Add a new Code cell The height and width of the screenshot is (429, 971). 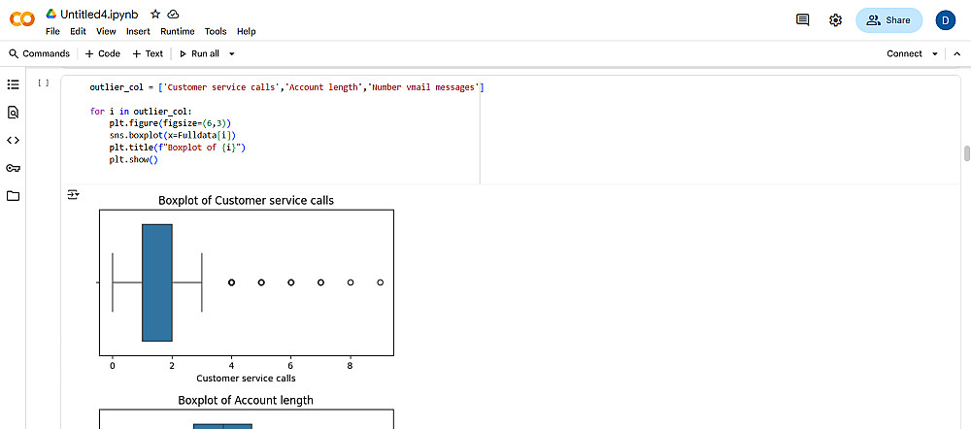click(102, 54)
